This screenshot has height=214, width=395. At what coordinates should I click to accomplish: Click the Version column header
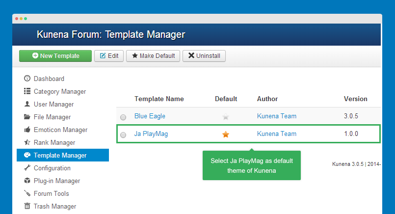tap(355, 99)
